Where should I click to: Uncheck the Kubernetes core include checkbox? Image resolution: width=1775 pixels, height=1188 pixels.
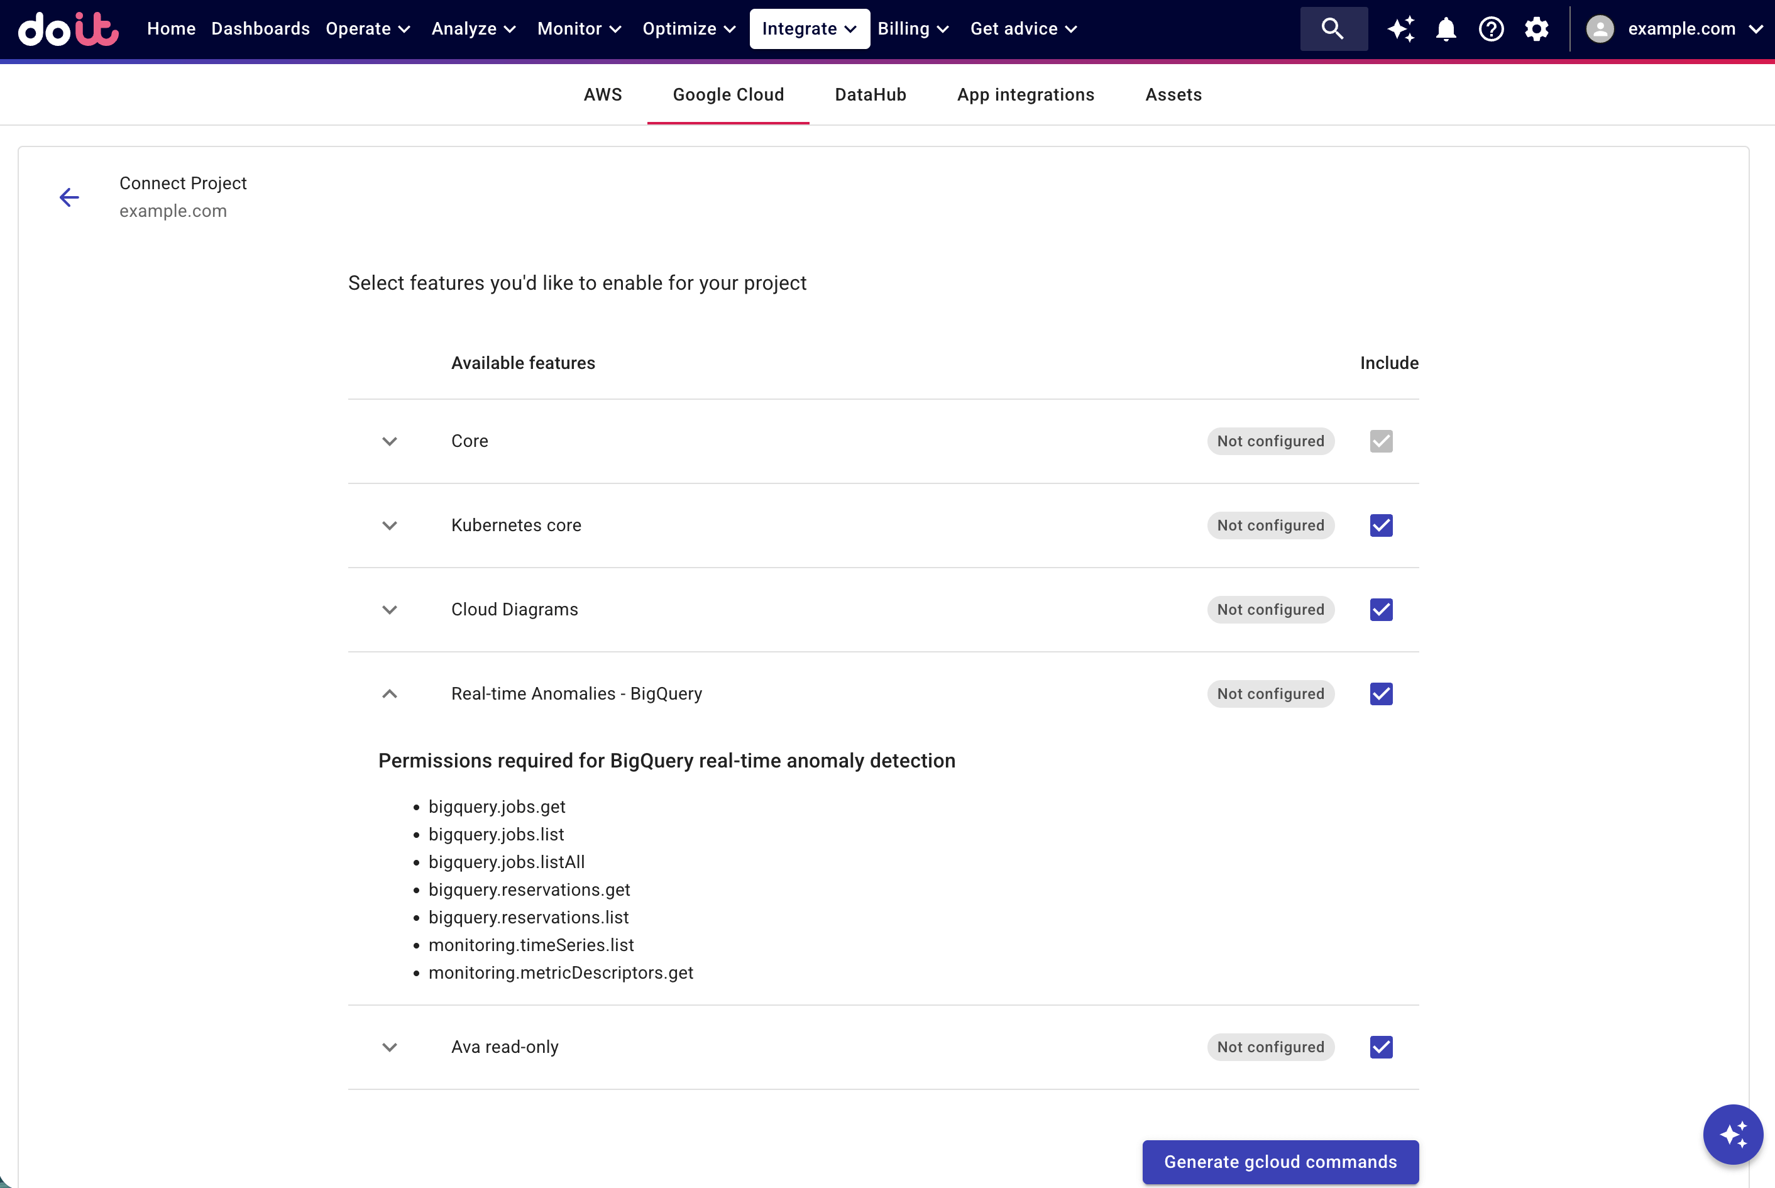tap(1380, 525)
